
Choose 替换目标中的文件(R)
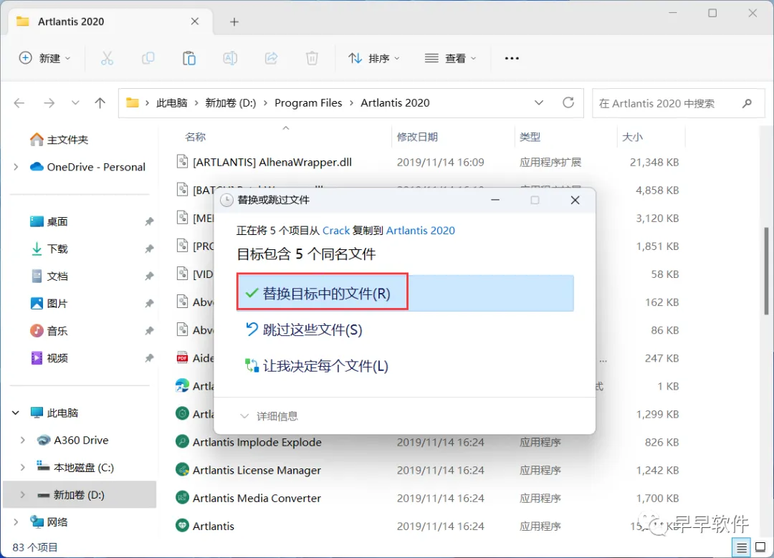[405, 293]
